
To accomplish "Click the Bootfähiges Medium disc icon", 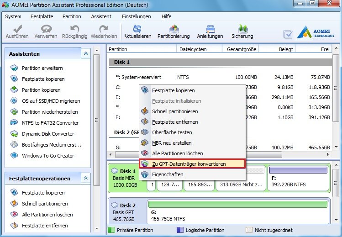I will point(14,145).
